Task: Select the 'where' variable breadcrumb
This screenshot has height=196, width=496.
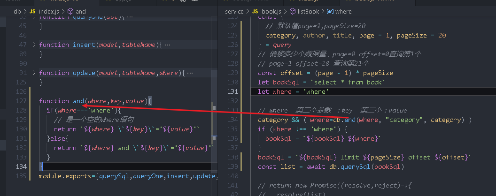Action: [x=343, y=11]
